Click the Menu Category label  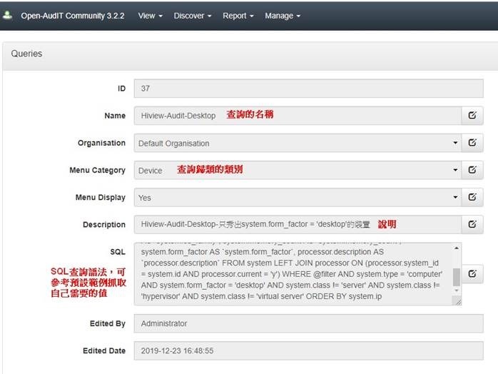pos(97,171)
